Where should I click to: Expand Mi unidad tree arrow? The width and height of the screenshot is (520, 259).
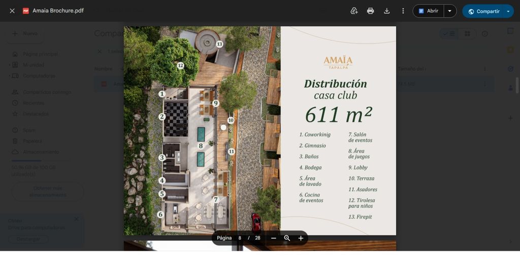click(10, 65)
